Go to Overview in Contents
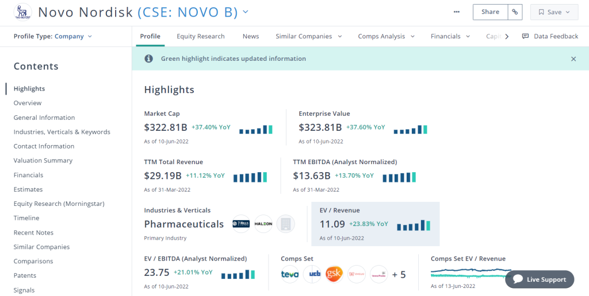The height and width of the screenshot is (296, 589). pyautogui.click(x=28, y=103)
